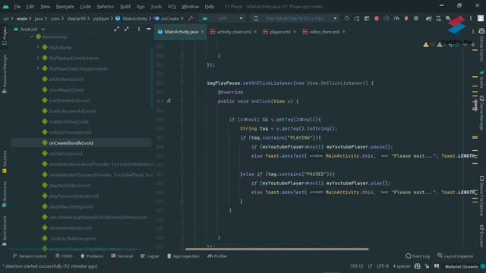Viewport: 486px width, 273px height.
Task: Open the Layout Inspector
Action: point(456,256)
